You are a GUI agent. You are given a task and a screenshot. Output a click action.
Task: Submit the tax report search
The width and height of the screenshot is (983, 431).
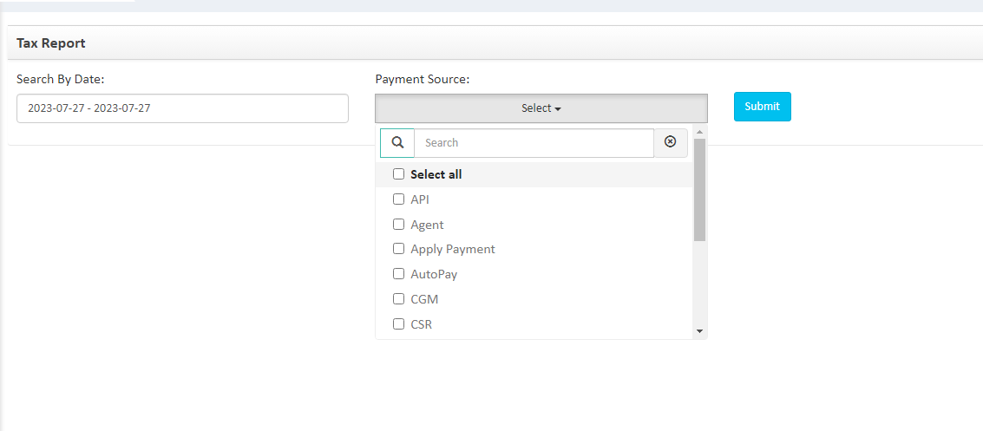click(x=763, y=107)
